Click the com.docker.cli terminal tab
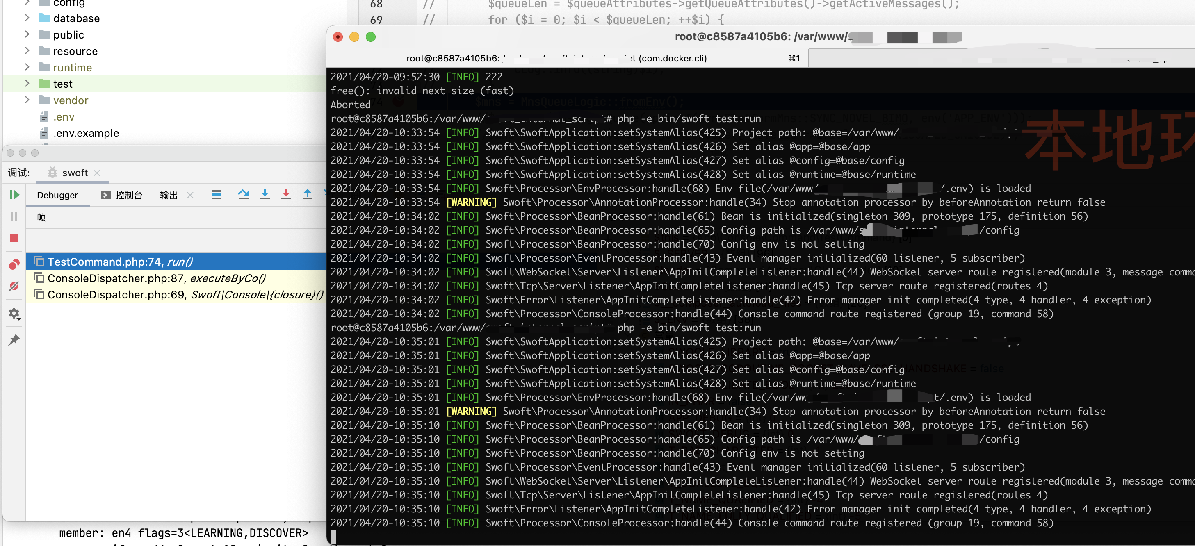The height and width of the screenshot is (546, 1195). coord(556,59)
